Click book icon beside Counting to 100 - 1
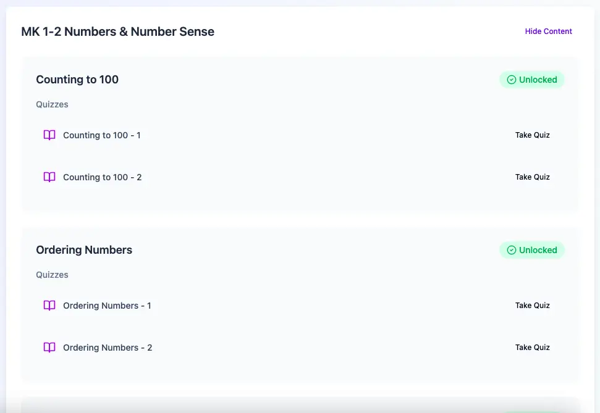The image size is (600, 413). 49,135
